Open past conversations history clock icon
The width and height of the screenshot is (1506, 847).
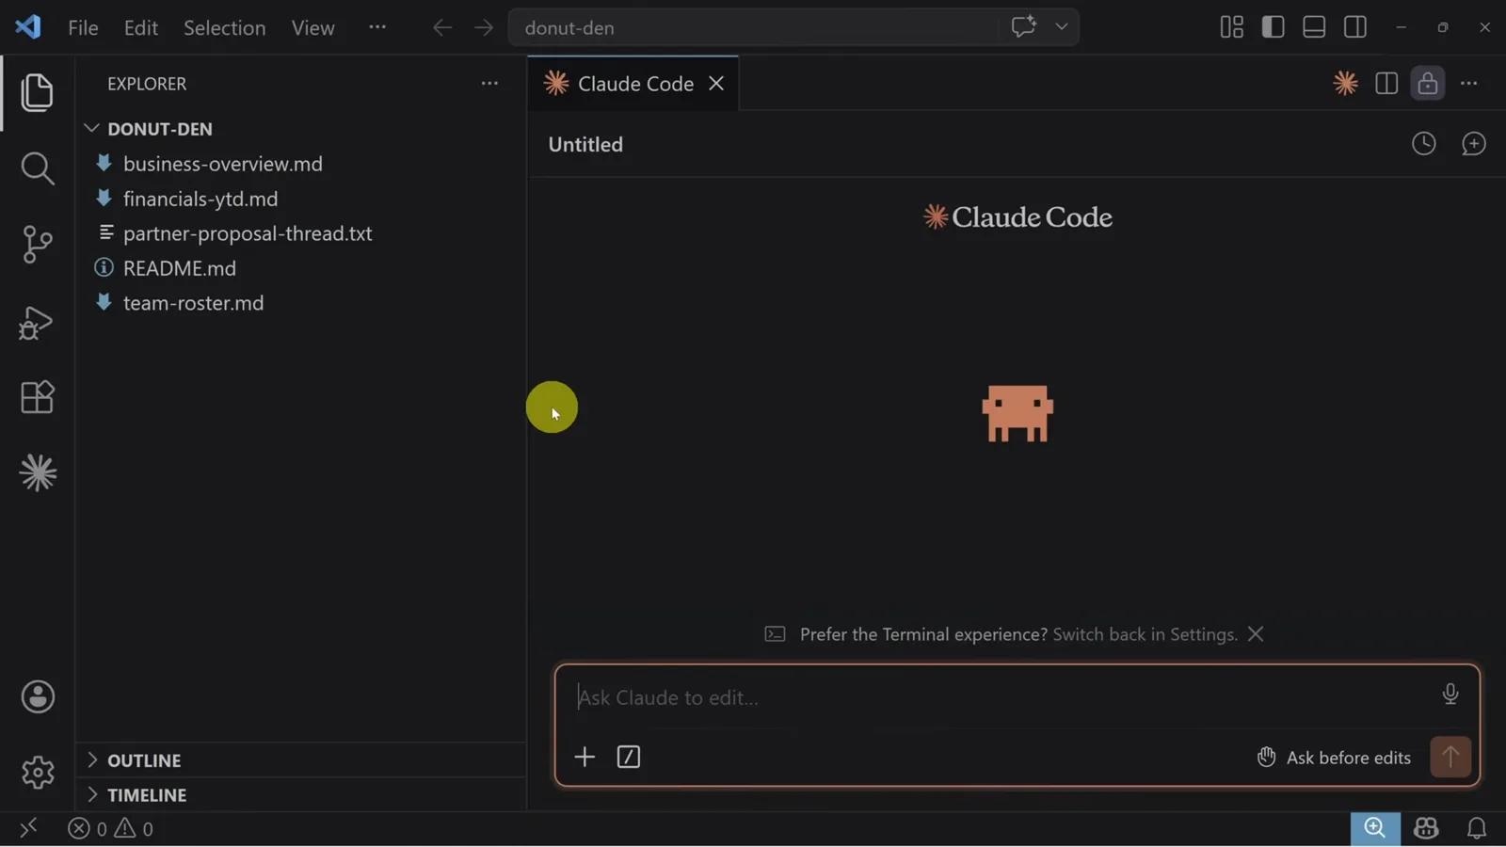click(x=1424, y=144)
